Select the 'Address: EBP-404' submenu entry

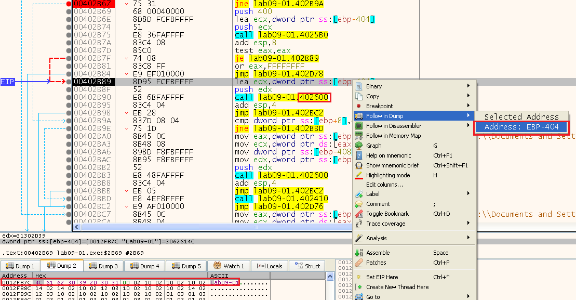click(x=521, y=127)
